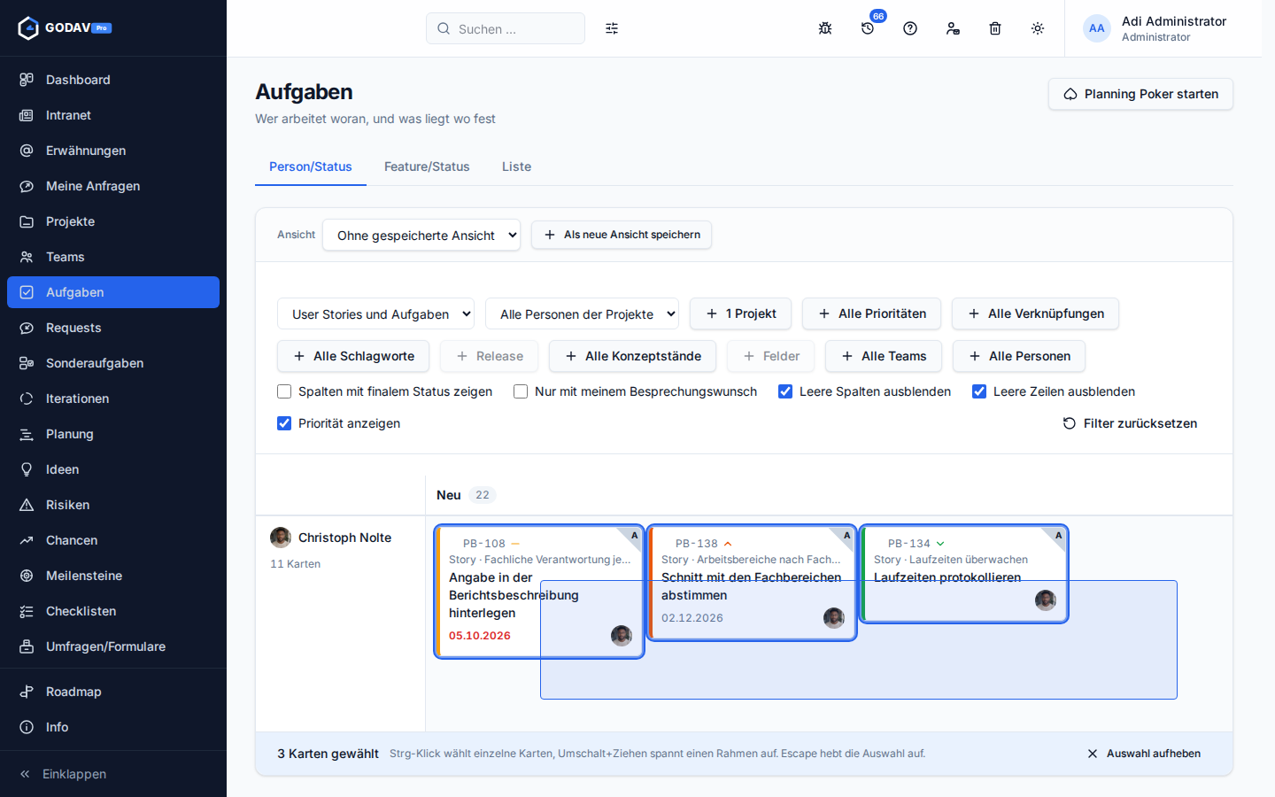Go to Meilensteine in sidebar

(113, 576)
